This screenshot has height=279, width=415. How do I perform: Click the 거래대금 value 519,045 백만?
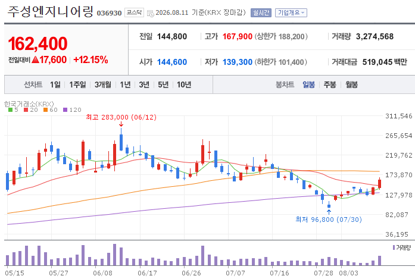(385, 62)
